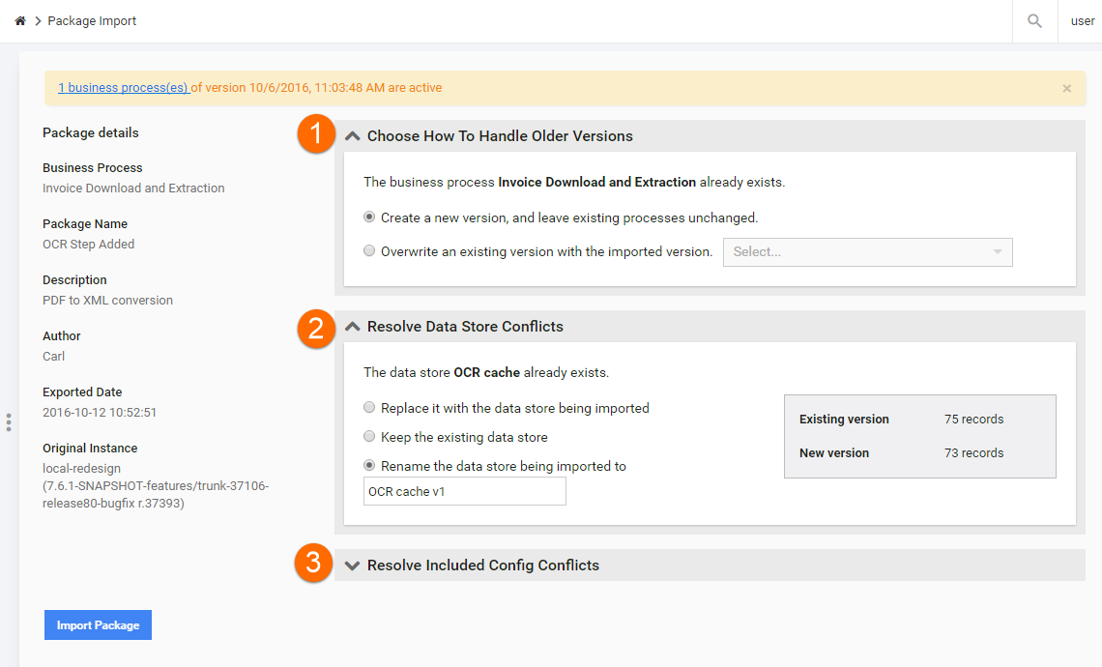Select 'Create a new version' radio option

(x=369, y=217)
